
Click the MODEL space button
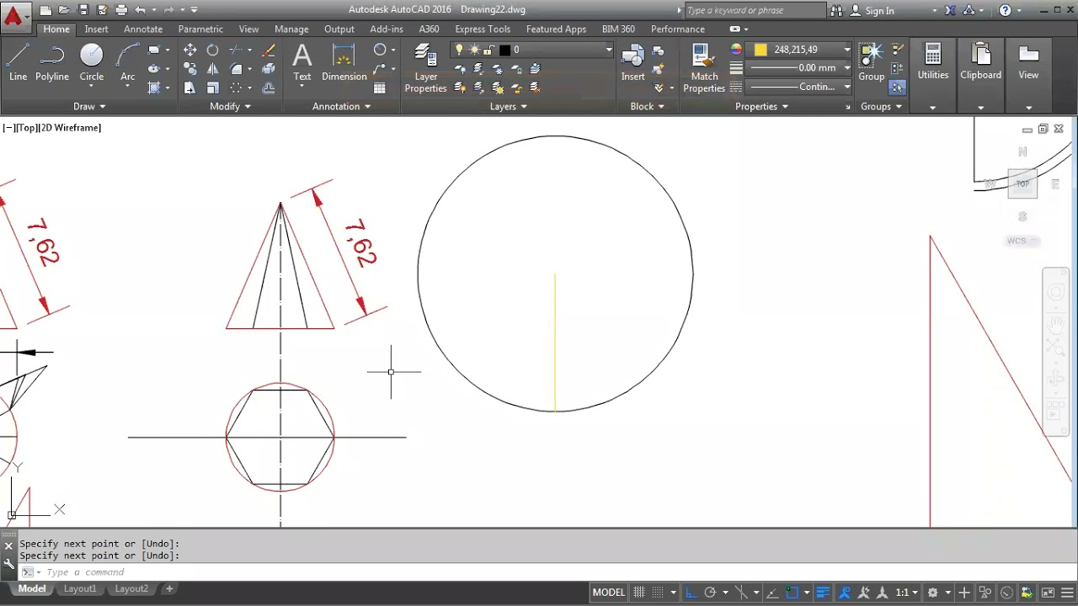click(x=609, y=593)
